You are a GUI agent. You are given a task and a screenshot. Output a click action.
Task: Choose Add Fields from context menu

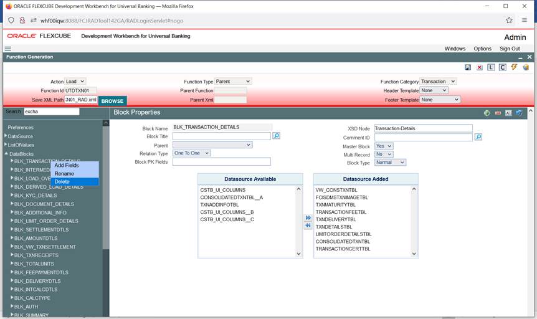pos(75,165)
